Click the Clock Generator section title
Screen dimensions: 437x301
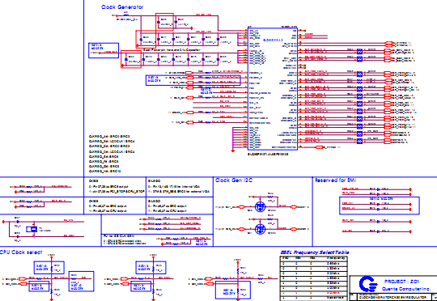click(122, 7)
